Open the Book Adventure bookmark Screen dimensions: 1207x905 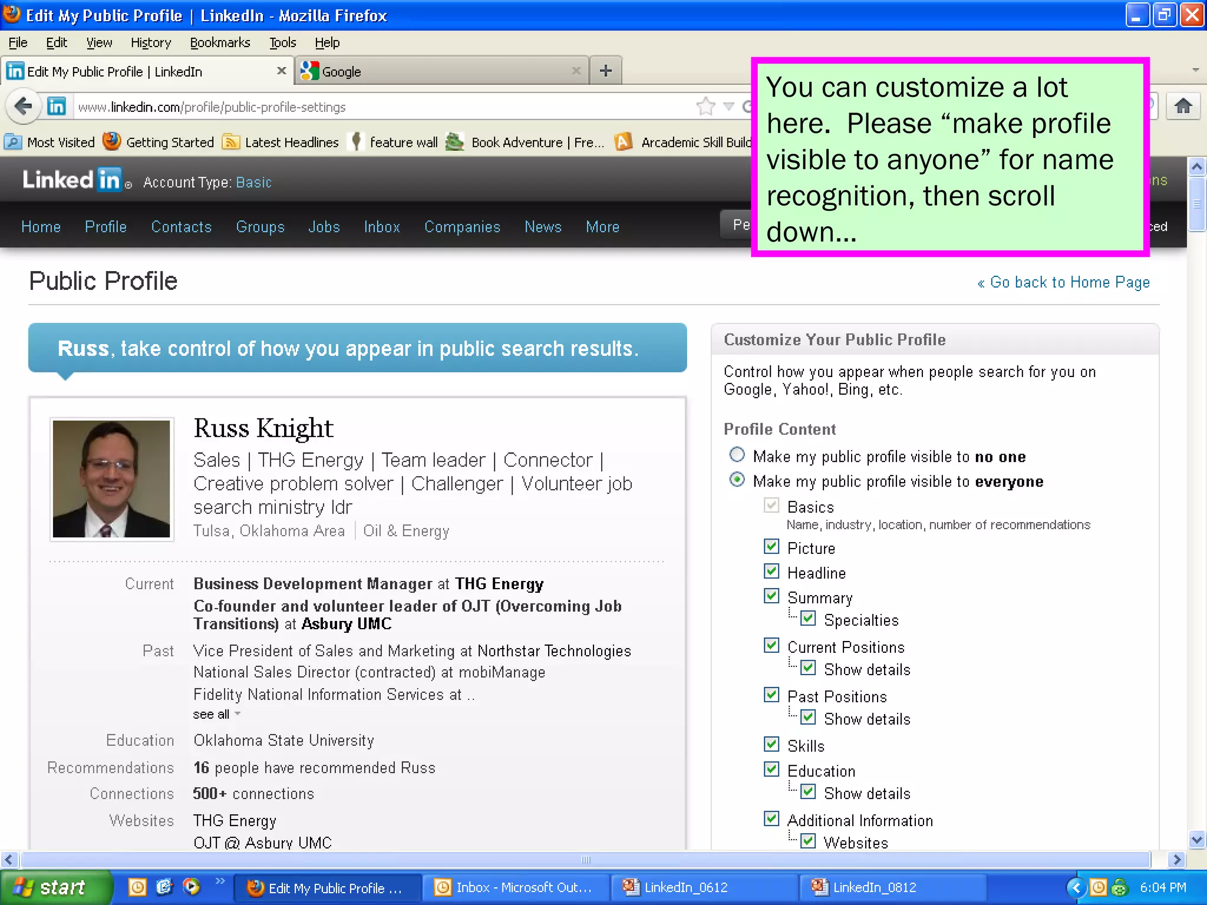(525, 142)
